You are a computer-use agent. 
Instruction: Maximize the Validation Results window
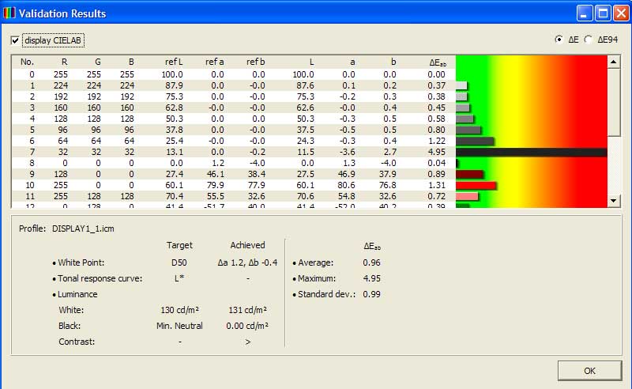[603, 13]
